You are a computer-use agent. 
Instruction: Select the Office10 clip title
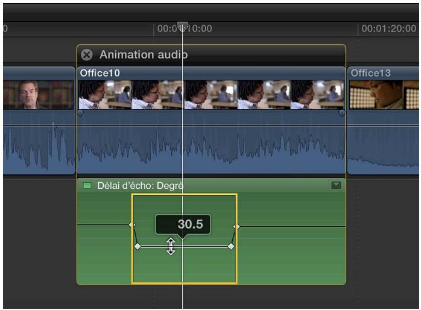point(100,73)
